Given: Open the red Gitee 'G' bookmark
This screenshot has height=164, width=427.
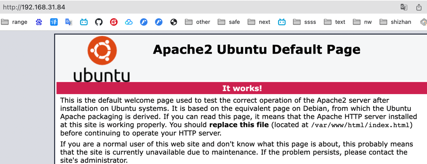Looking at the screenshot, I should click(x=114, y=22).
